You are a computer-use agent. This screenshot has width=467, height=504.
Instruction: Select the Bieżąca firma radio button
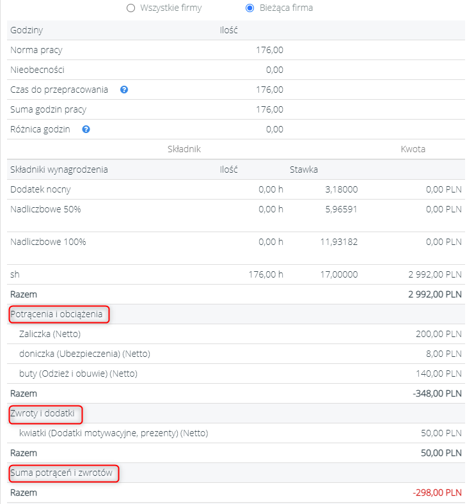250,8
